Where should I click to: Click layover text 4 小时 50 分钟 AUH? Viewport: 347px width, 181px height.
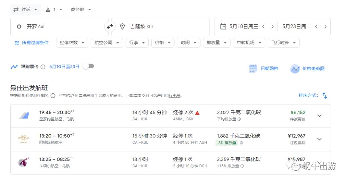pyautogui.click(x=190, y=142)
